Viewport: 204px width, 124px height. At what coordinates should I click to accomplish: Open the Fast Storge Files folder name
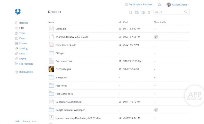(x=64, y=94)
